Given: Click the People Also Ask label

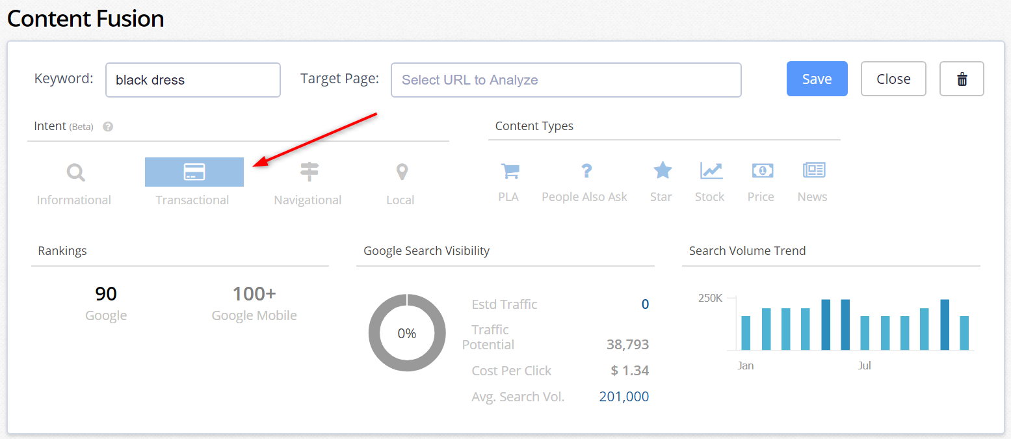Looking at the screenshot, I should pyautogui.click(x=584, y=197).
